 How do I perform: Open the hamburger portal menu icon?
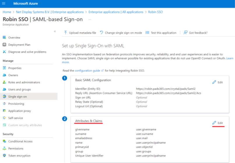(3, 3)
